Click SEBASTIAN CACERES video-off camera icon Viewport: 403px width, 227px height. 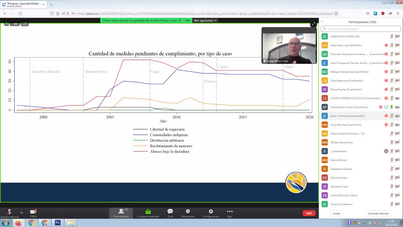pos(398,37)
